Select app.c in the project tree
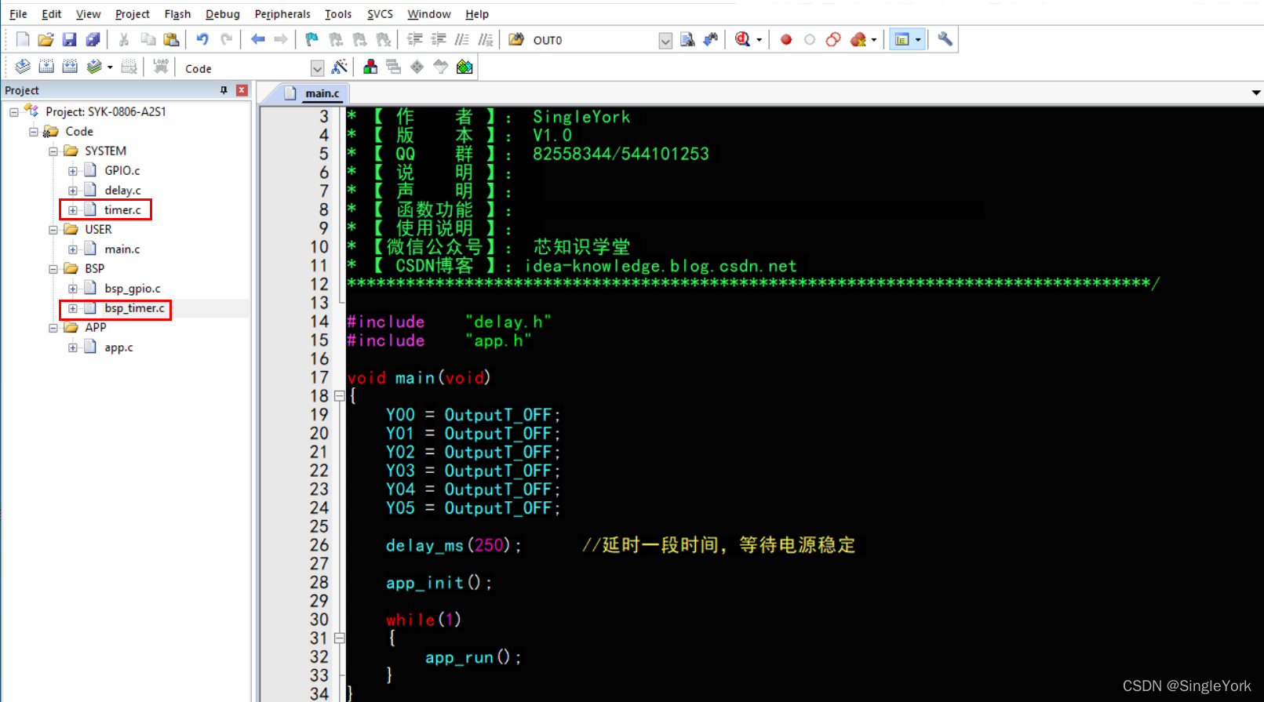The width and height of the screenshot is (1264, 702). (x=118, y=347)
